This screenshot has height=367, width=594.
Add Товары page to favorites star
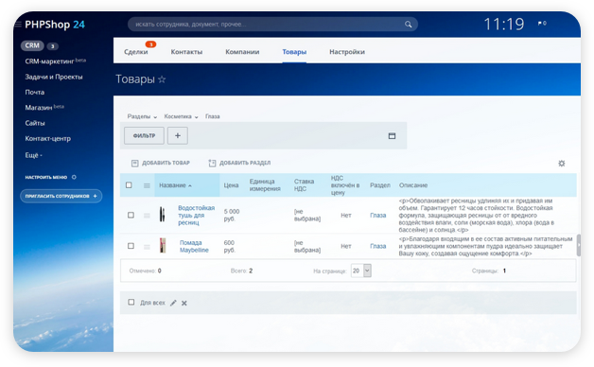point(162,79)
